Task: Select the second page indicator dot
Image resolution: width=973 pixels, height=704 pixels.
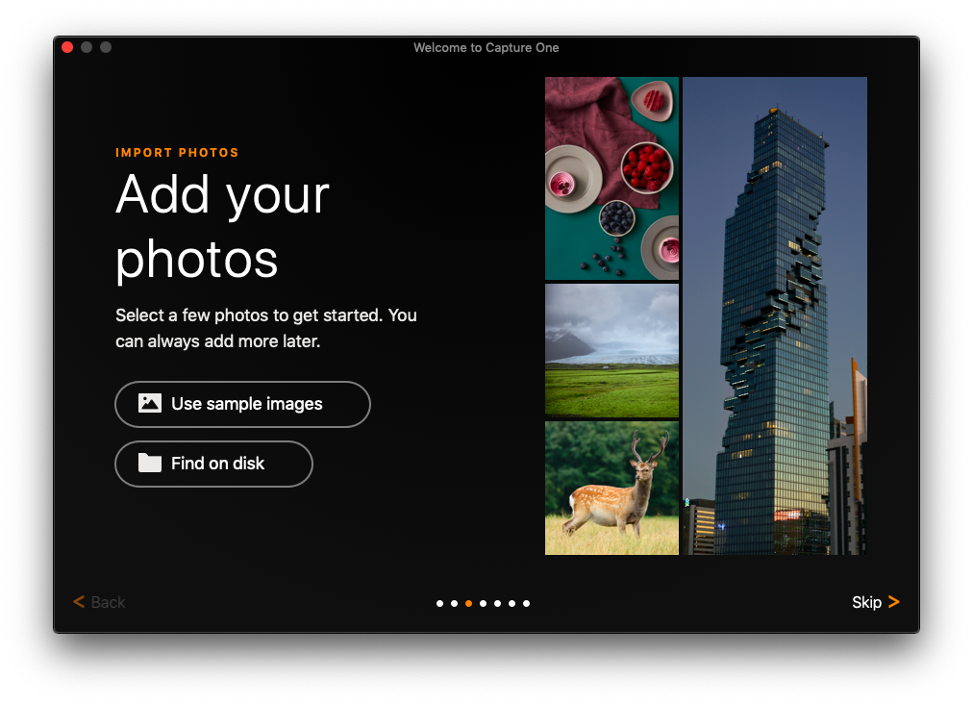Action: point(454,603)
